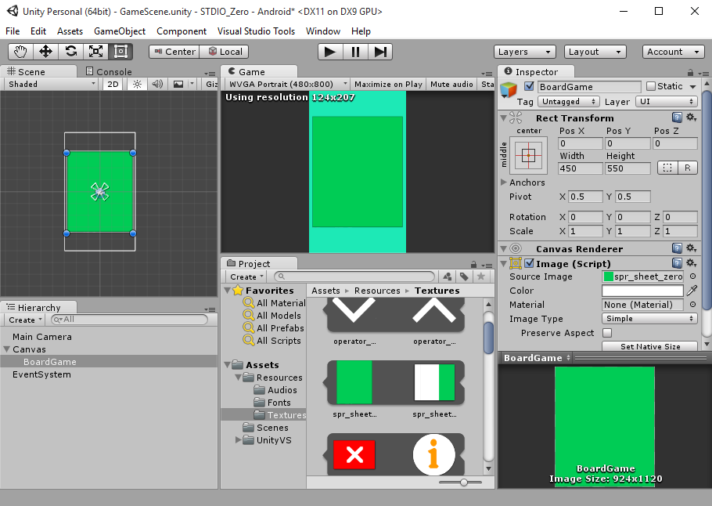Open the GameObject menu
The height and width of the screenshot is (506, 712).
tap(120, 31)
